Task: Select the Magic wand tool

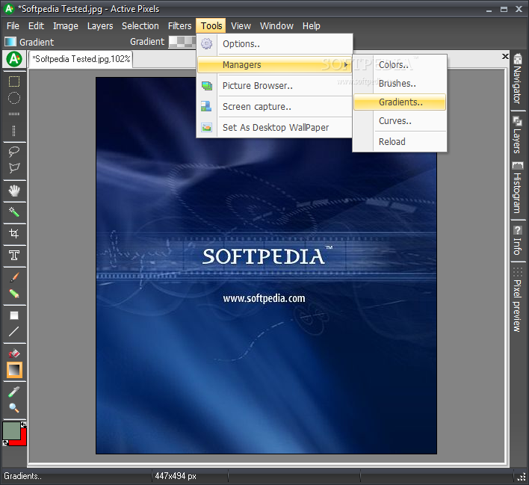Action: click(14, 212)
